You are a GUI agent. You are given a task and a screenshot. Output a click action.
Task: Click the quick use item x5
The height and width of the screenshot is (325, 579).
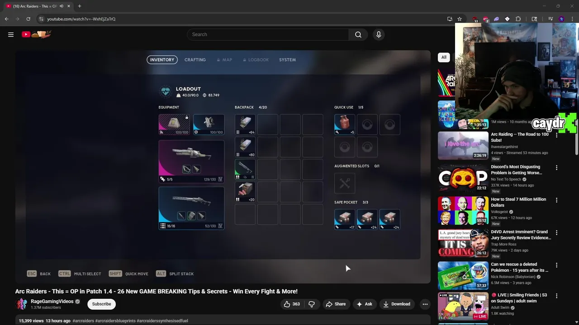coord(345,125)
